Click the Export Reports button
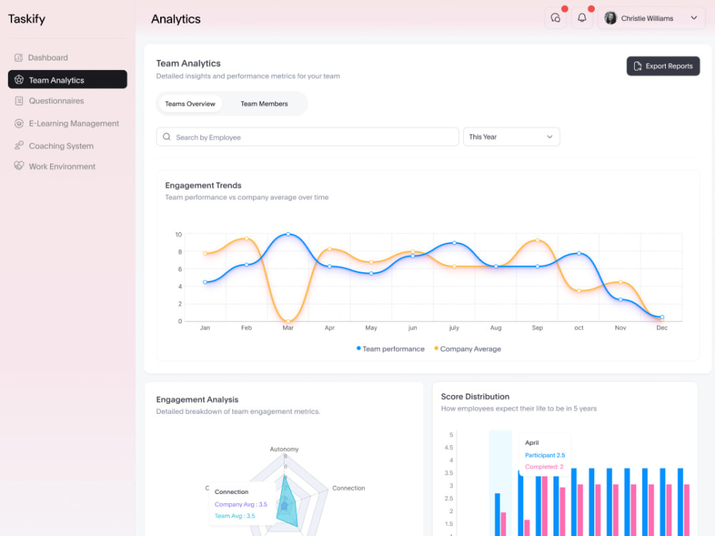This screenshot has width=715, height=536. pyautogui.click(x=663, y=66)
